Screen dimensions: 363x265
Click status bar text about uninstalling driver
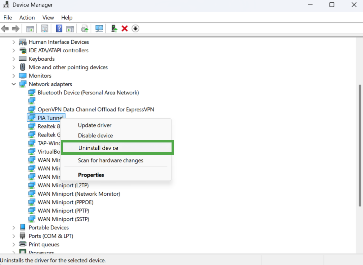pyautogui.click(x=53, y=260)
